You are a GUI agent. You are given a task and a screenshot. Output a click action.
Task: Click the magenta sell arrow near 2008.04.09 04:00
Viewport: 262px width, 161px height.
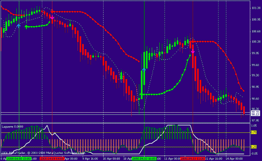pyautogui.click(x=52, y=17)
